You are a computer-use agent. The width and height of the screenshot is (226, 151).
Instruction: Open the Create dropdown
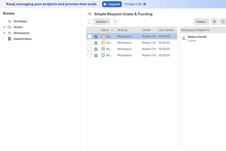pyautogui.click(x=201, y=22)
